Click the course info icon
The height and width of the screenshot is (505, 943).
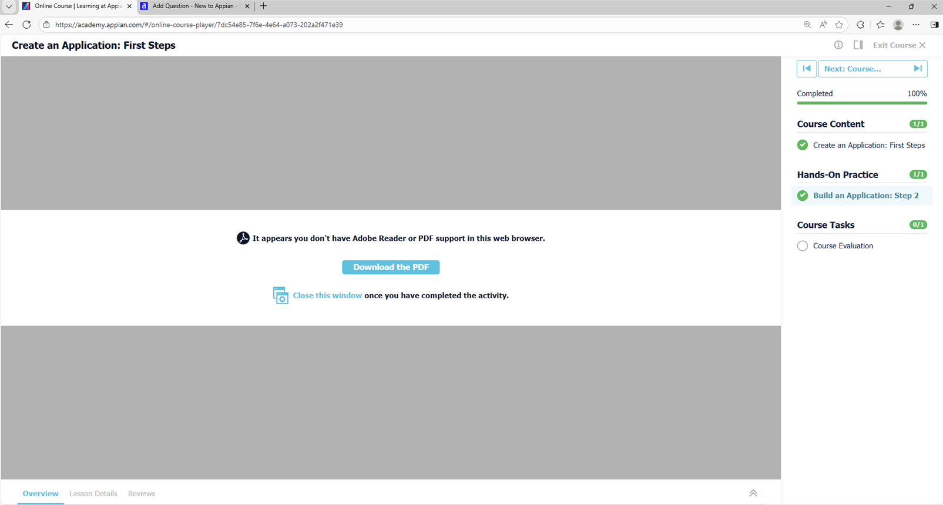coord(838,45)
